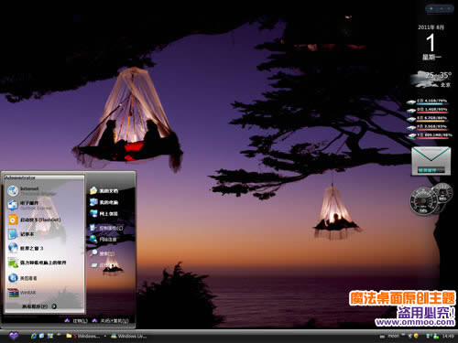Switch to the Windows Live taskbar window

click(x=129, y=336)
